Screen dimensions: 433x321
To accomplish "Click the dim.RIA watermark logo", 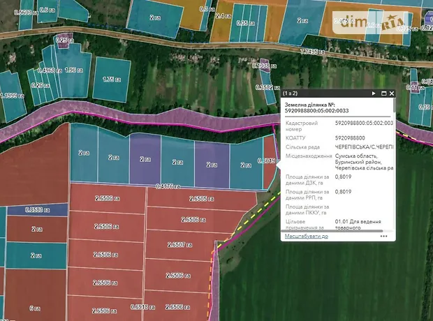I will (x=370, y=23).
